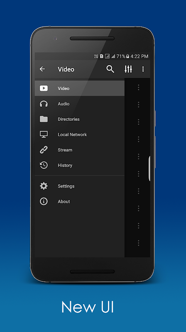
Task: Tap the About info icon
Action: [44, 201]
